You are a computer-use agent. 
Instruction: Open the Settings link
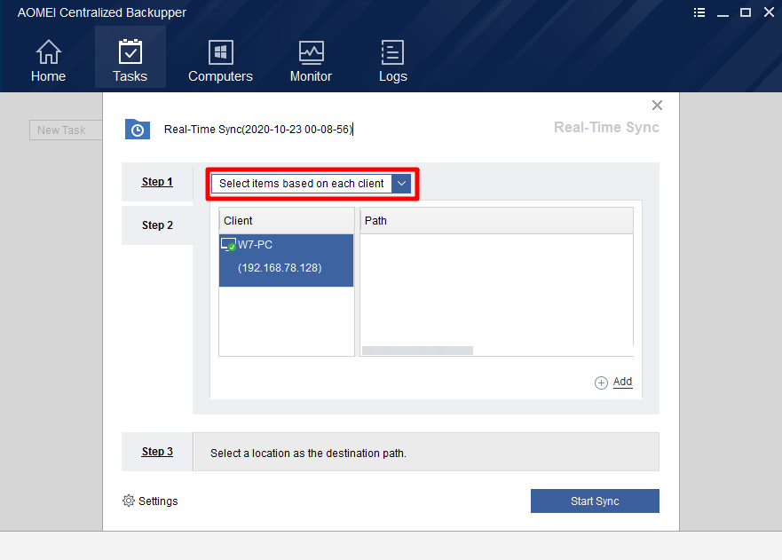[158, 501]
